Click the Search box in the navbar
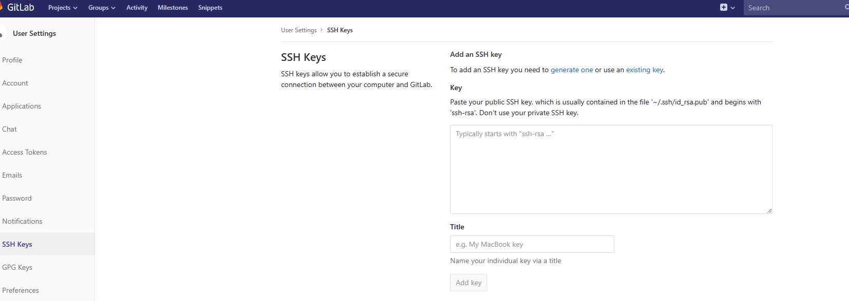 pyautogui.click(x=793, y=8)
